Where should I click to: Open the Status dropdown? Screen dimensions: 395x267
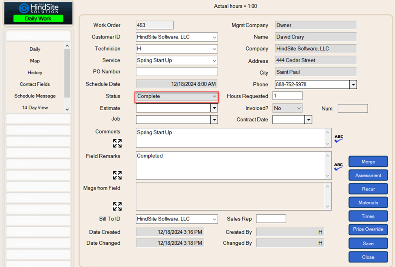(x=214, y=96)
